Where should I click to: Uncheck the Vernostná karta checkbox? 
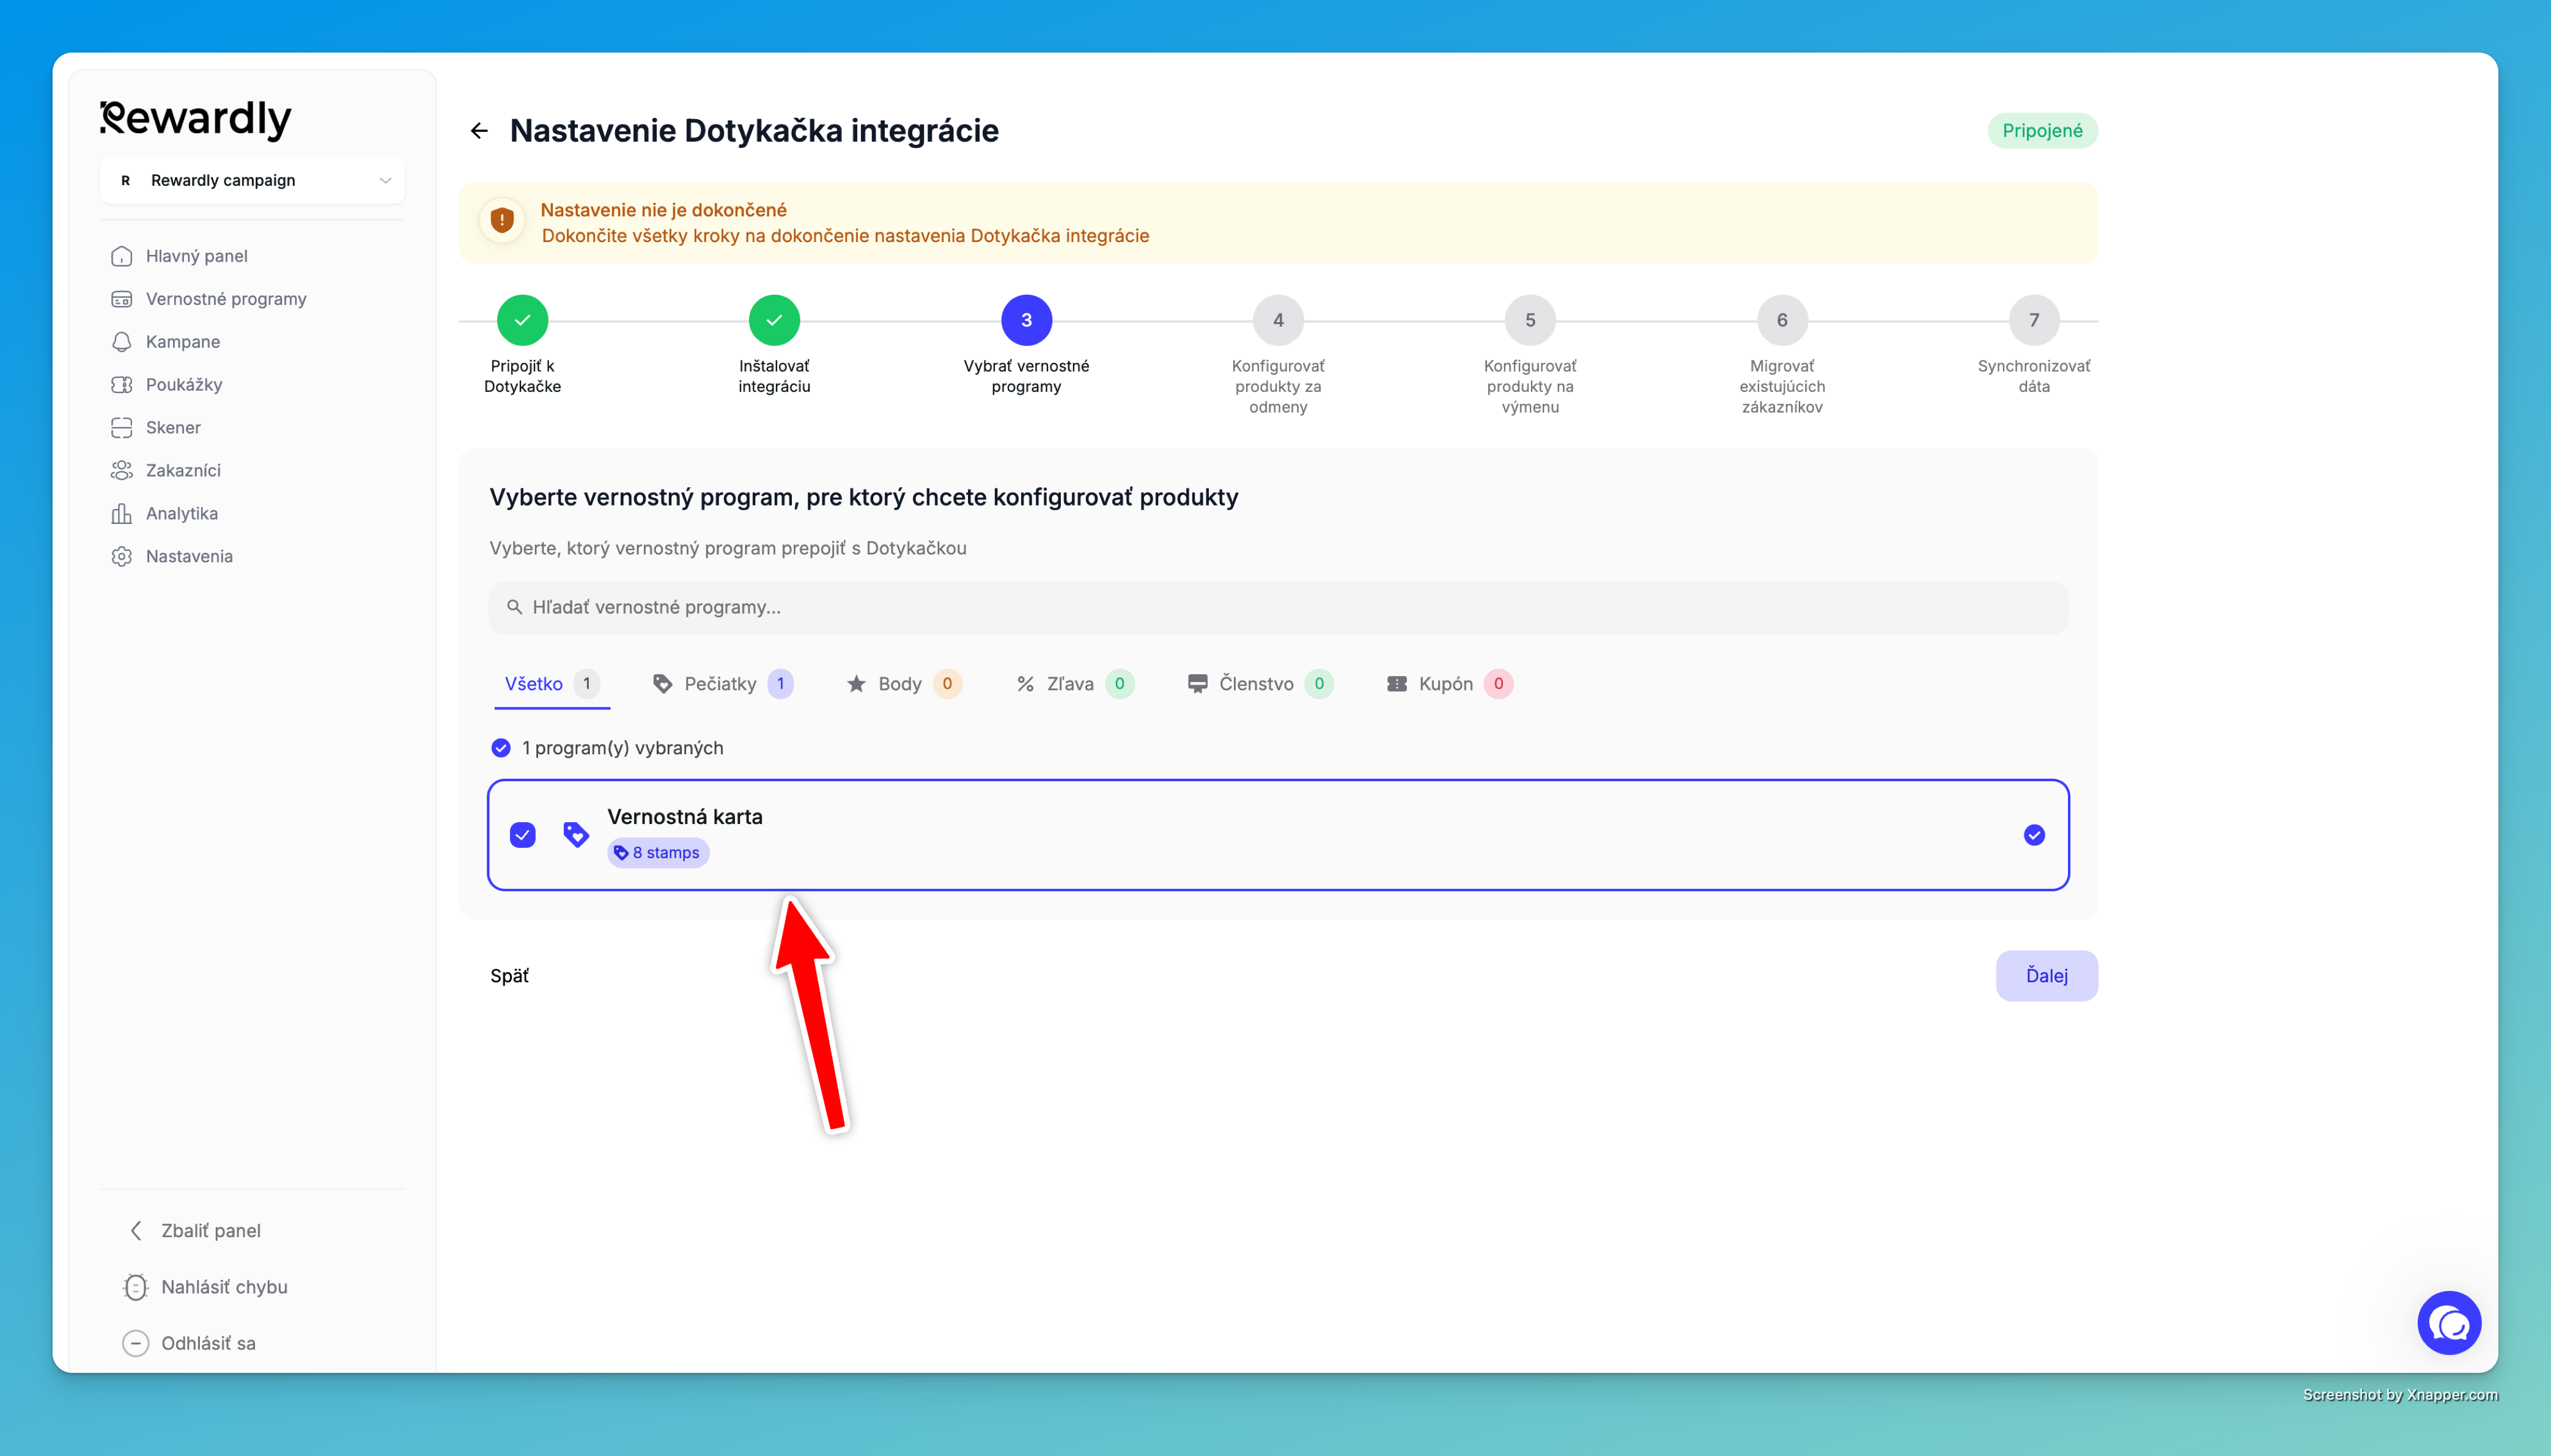coord(523,836)
